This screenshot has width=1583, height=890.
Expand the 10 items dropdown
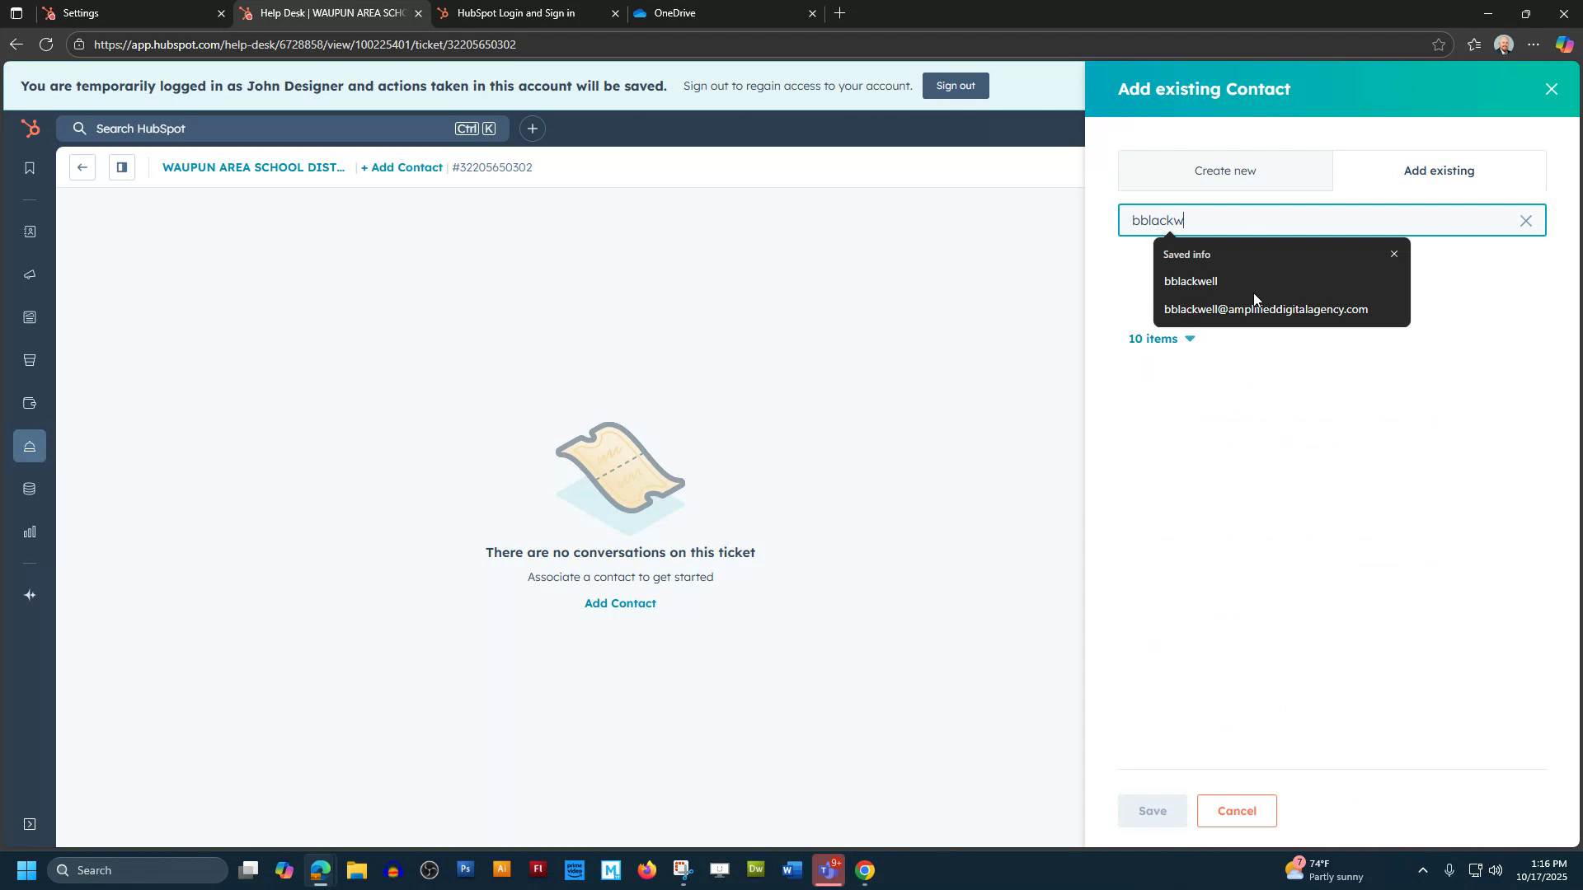(x=1162, y=338)
